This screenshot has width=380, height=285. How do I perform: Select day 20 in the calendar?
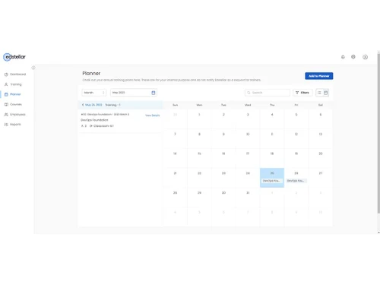click(x=321, y=158)
